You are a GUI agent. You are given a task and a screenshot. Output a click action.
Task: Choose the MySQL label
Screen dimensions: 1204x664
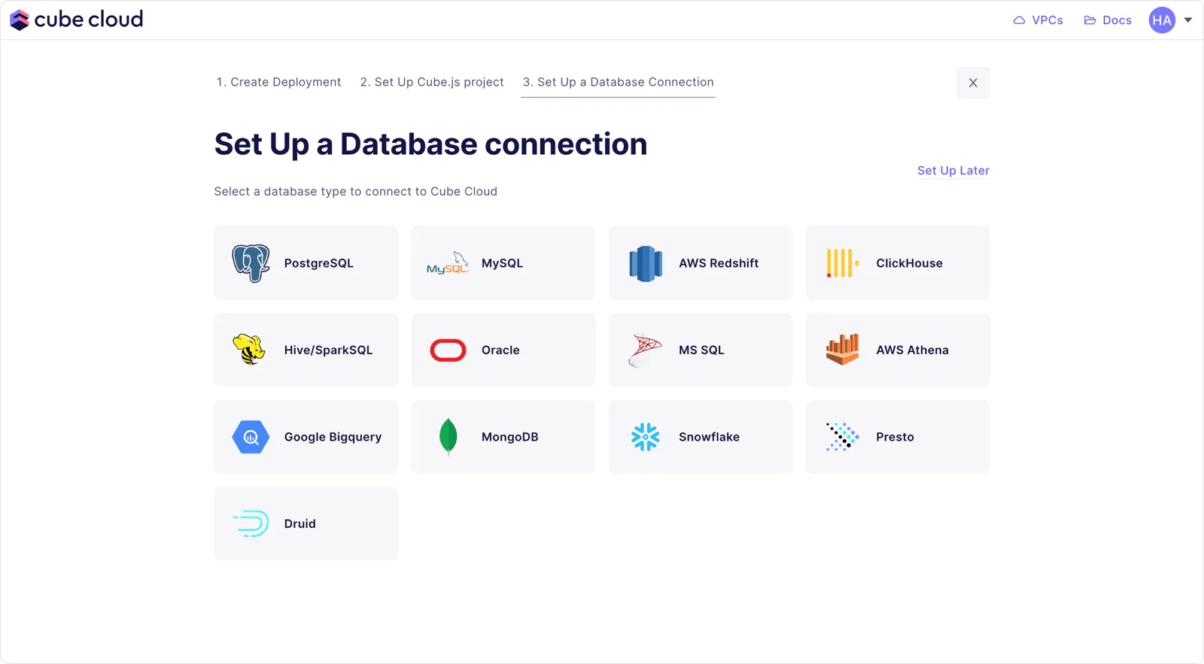point(502,263)
